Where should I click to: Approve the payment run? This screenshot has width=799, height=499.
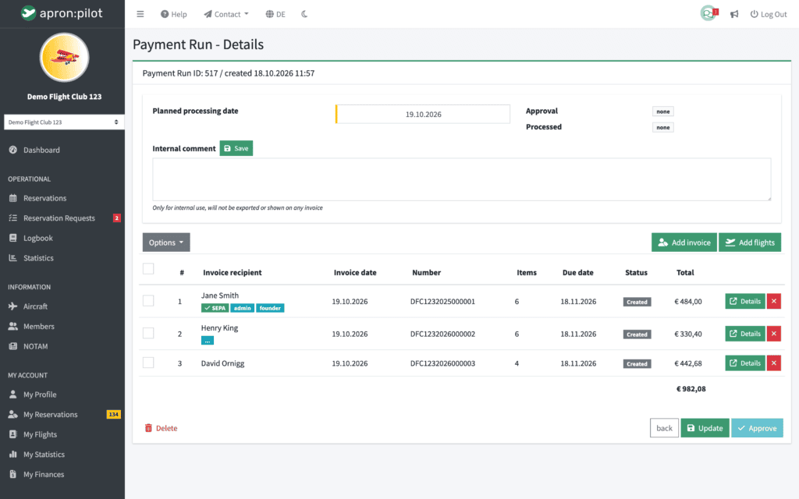point(757,428)
